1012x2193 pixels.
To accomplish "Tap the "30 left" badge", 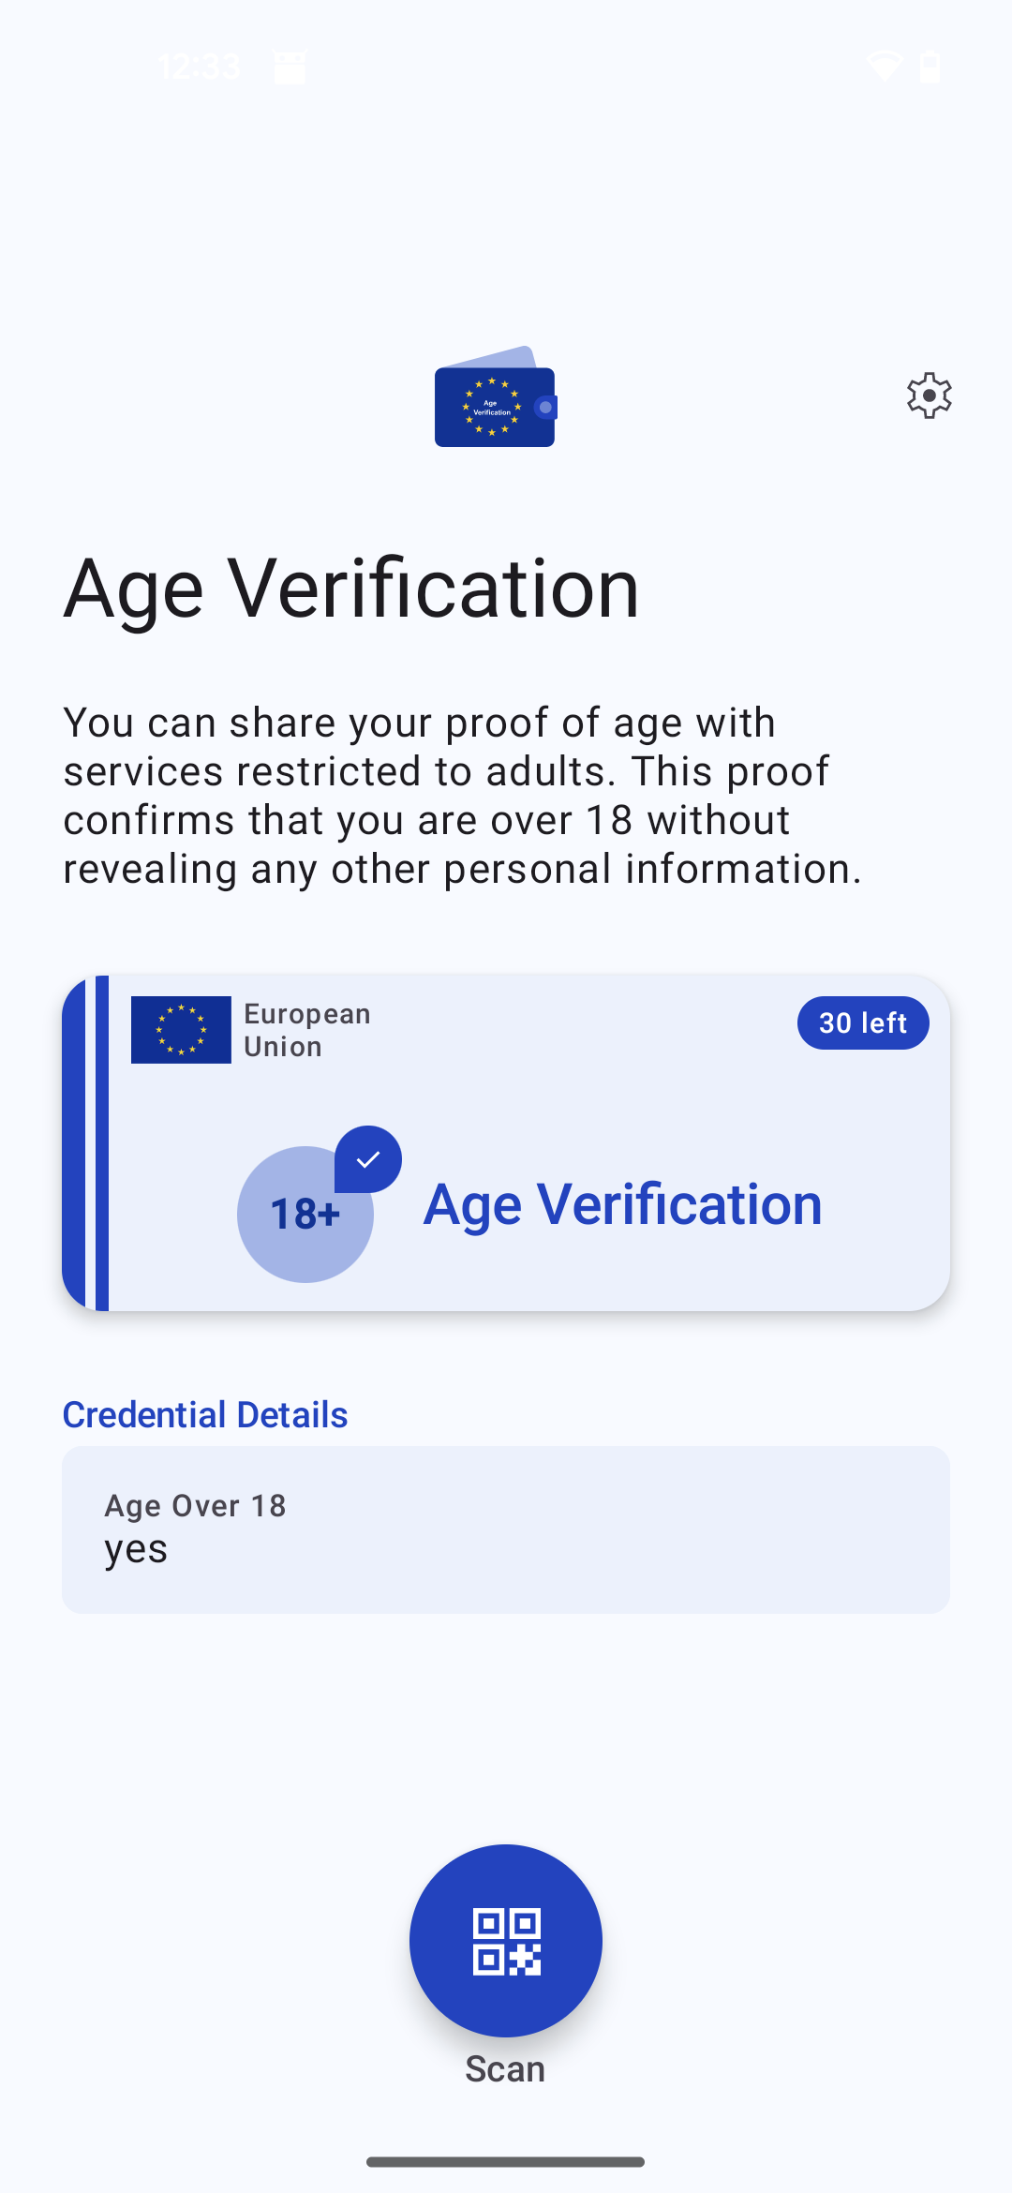I will [x=863, y=1022].
